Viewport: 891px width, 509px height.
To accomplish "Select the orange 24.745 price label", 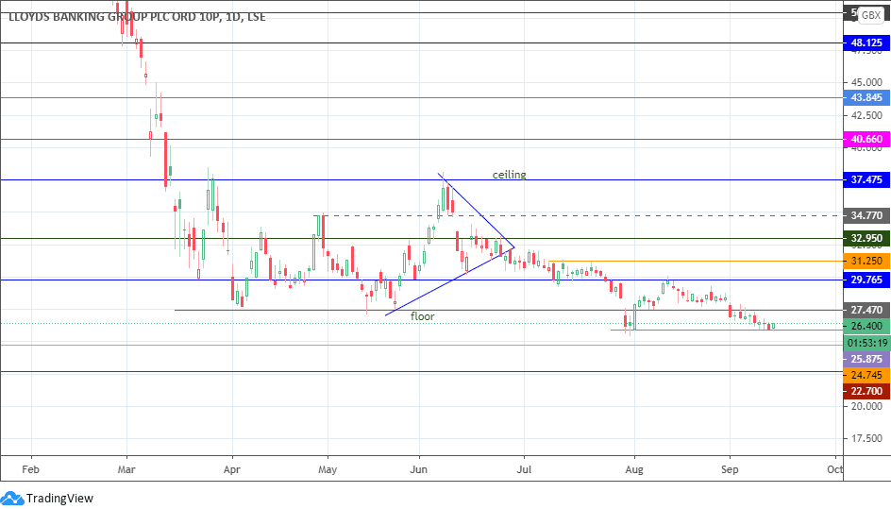I will [866, 375].
